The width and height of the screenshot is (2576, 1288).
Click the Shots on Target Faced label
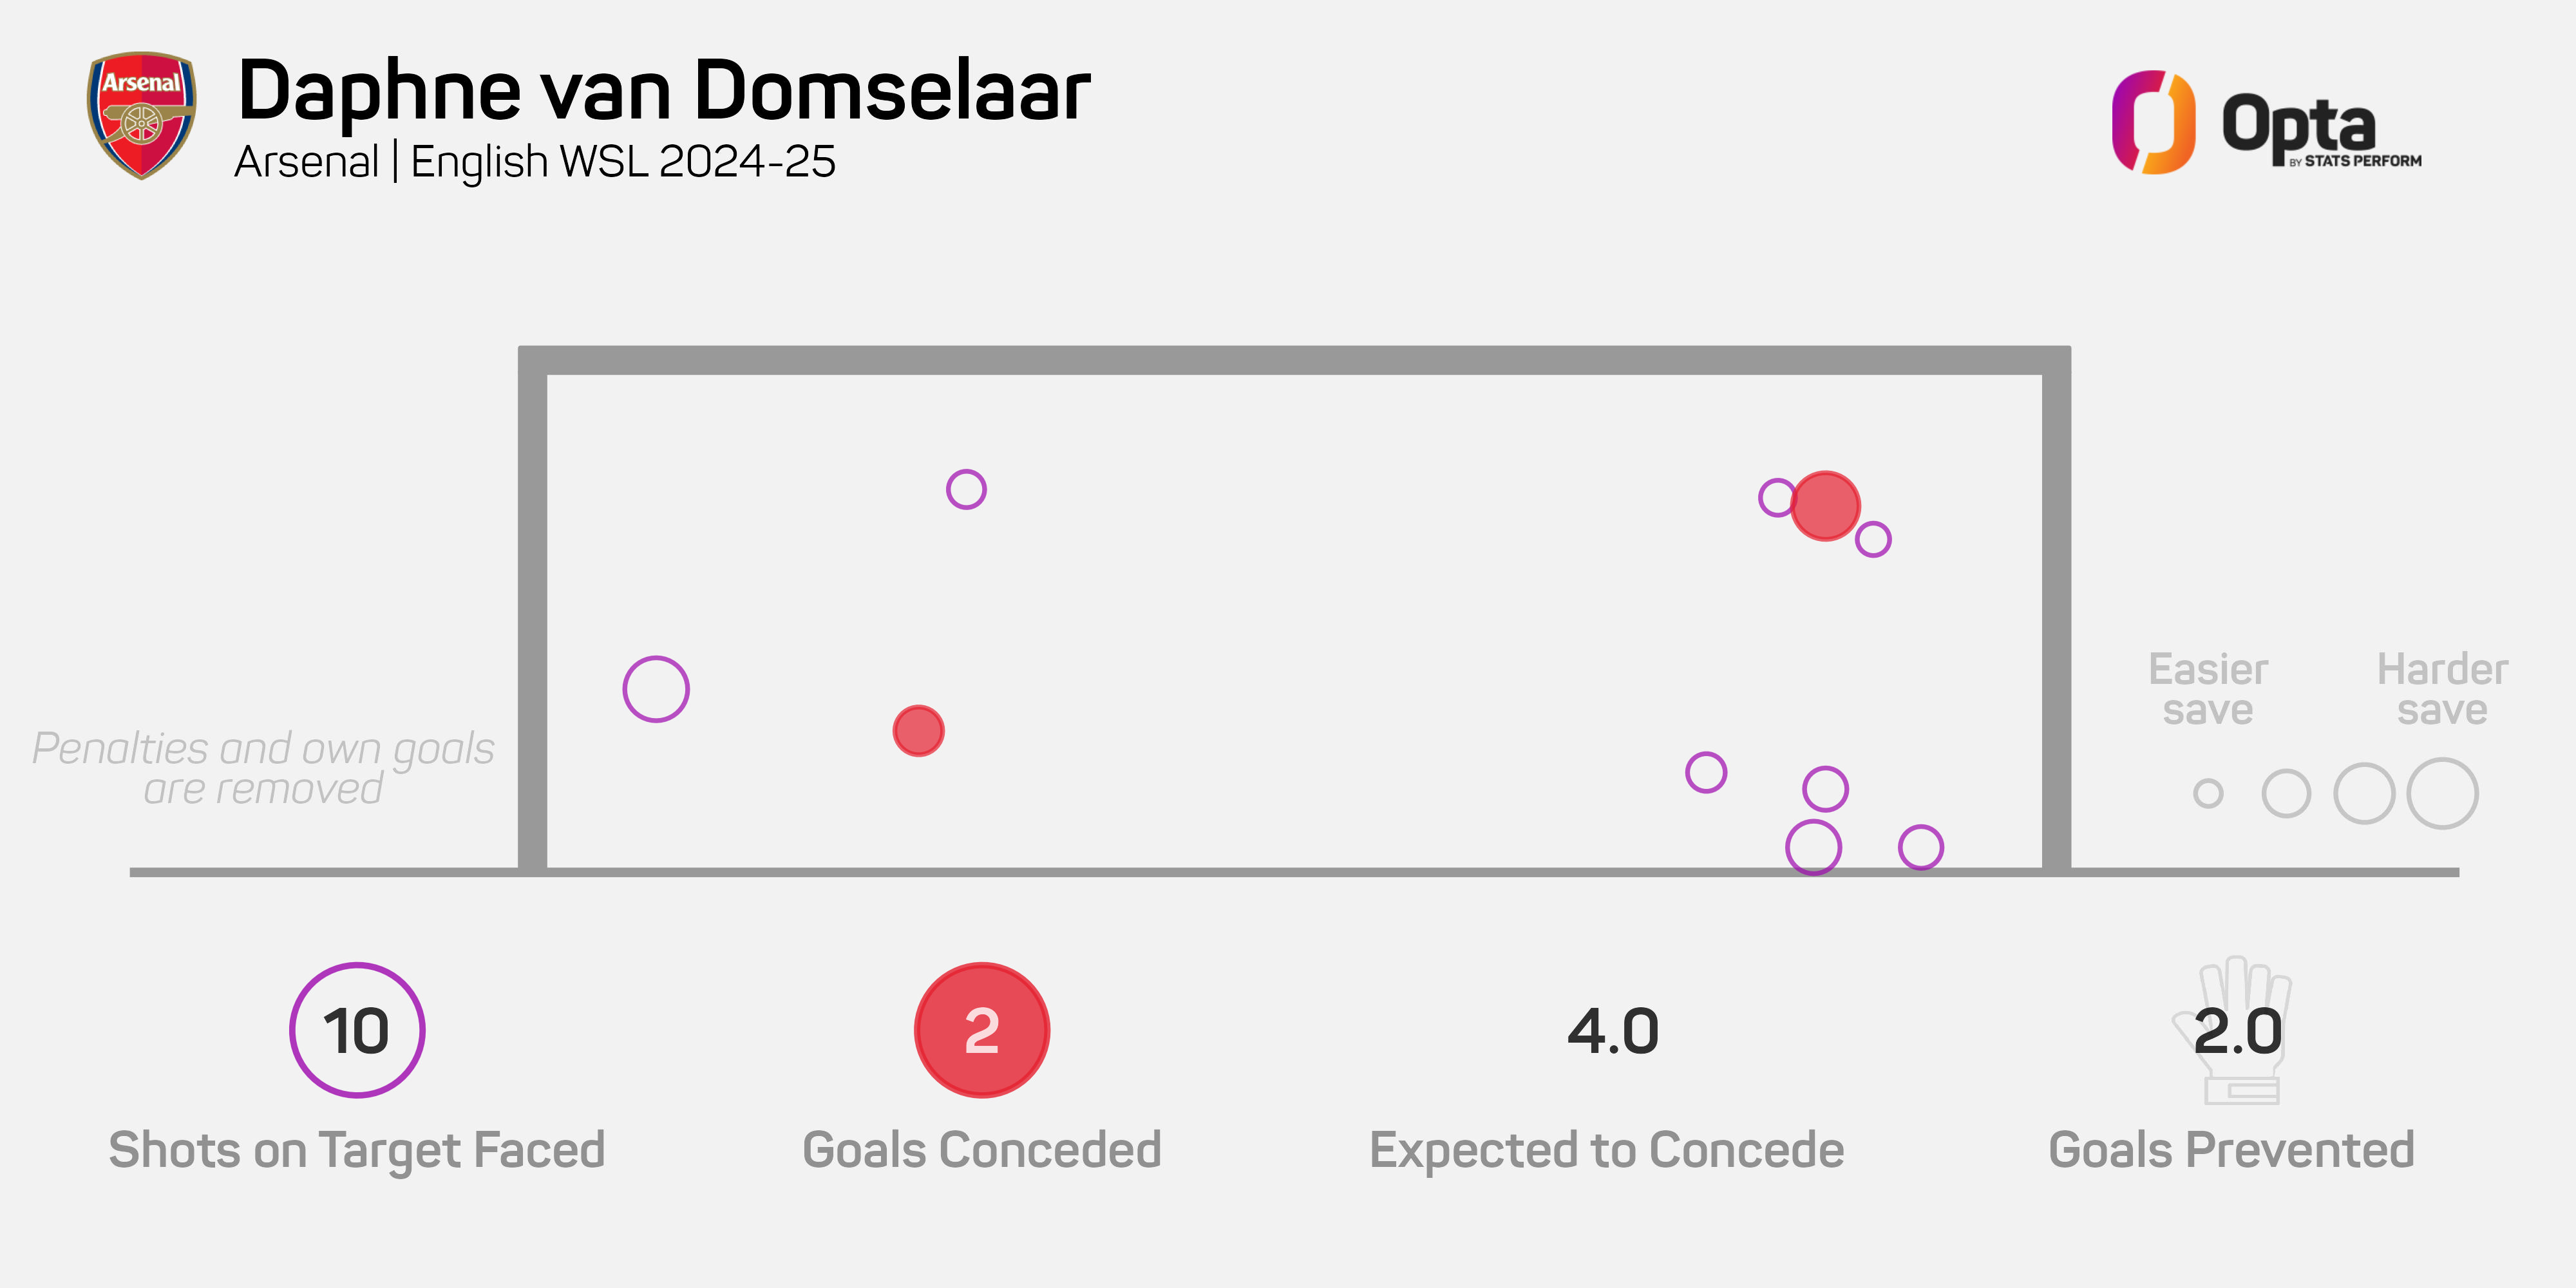357,1150
